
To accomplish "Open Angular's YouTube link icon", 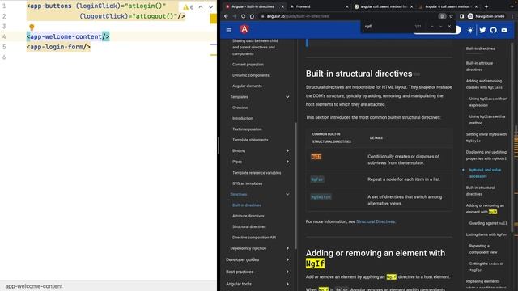I will pos(504,30).
